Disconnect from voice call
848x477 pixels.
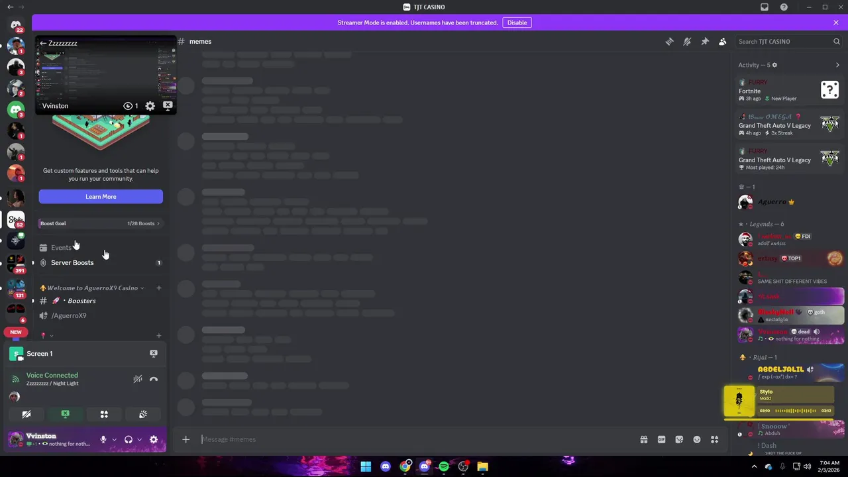(x=154, y=380)
